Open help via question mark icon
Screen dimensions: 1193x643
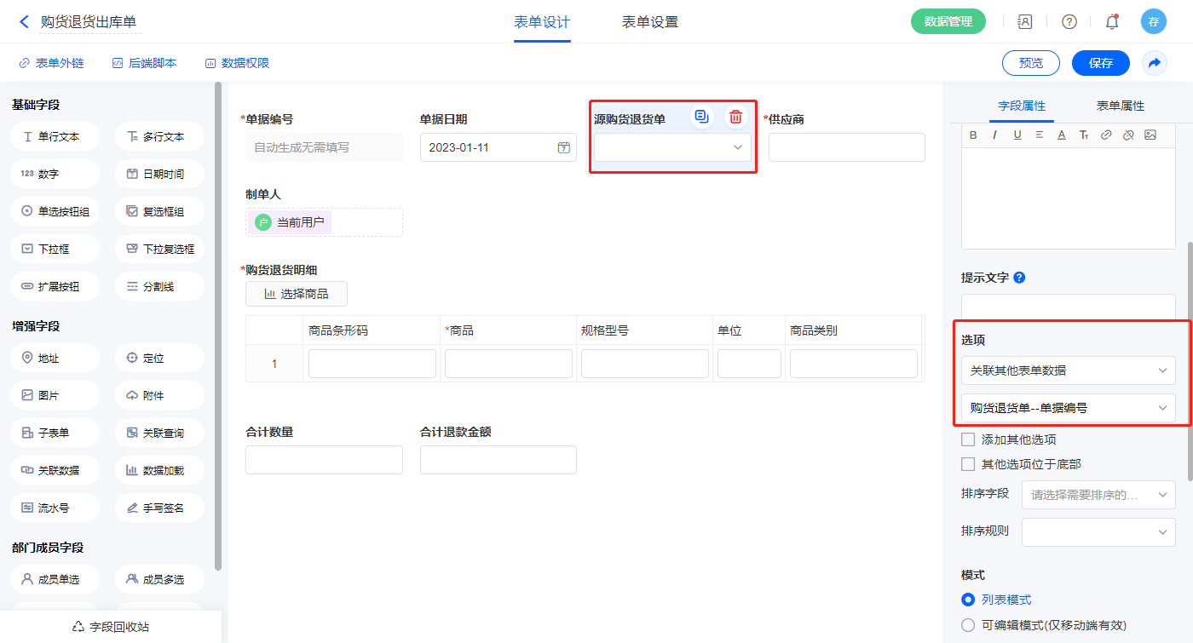(x=1069, y=22)
